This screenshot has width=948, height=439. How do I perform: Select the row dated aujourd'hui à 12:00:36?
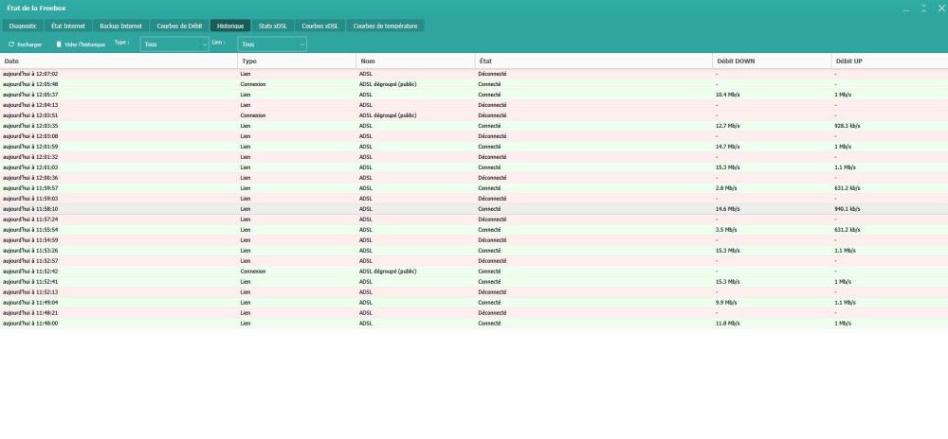pos(474,178)
